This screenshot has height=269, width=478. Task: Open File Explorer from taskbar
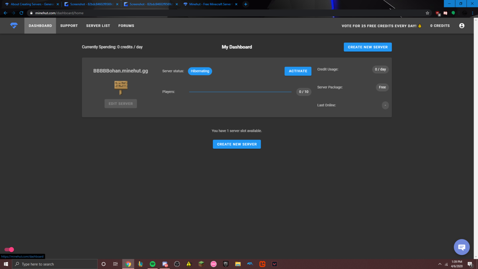[238, 264]
